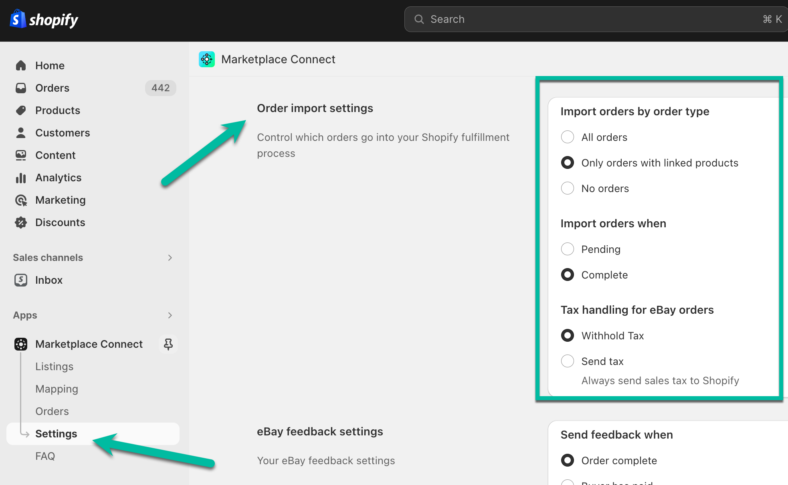Click the Search input field
This screenshot has height=485, width=788.
tap(596, 19)
